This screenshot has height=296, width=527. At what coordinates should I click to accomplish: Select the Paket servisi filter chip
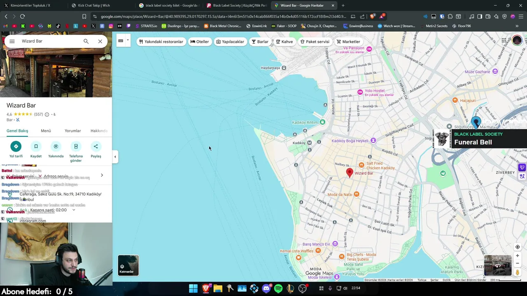pyautogui.click(x=315, y=42)
